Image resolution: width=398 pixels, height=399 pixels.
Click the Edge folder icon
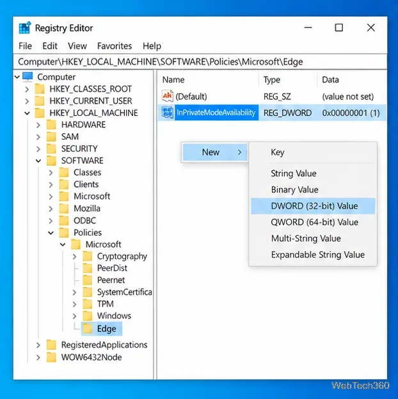click(x=88, y=329)
